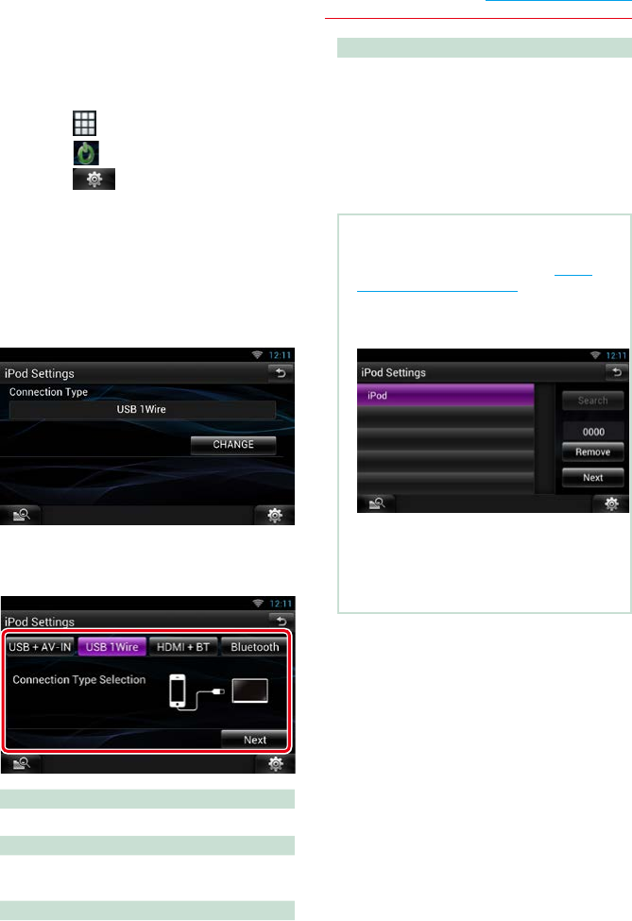632x921 pixels.
Task: Click gear icon in first iPod Settings screen
Action: click(x=274, y=515)
